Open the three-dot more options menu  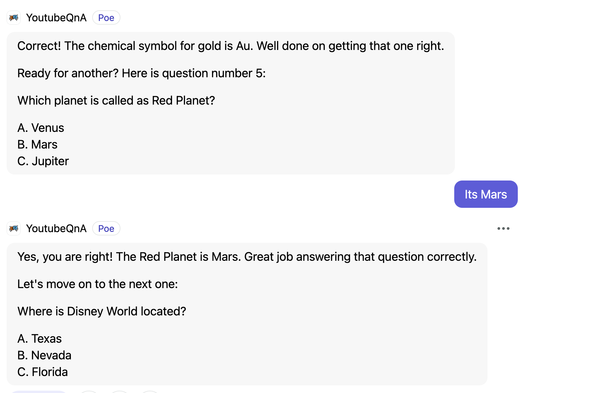503,228
